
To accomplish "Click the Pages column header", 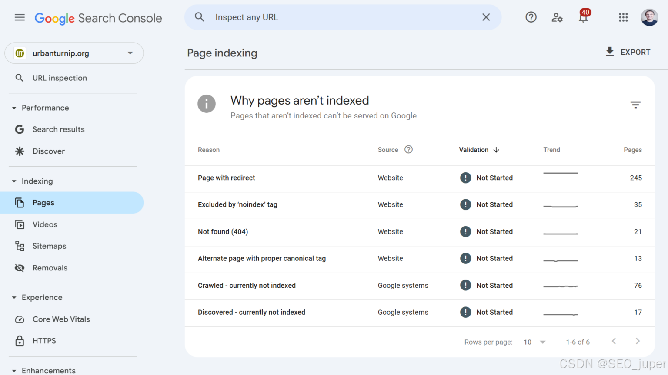I will pyautogui.click(x=633, y=150).
